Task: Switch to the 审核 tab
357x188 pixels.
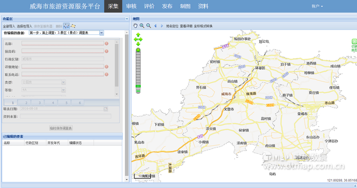Action: pyautogui.click(x=131, y=6)
